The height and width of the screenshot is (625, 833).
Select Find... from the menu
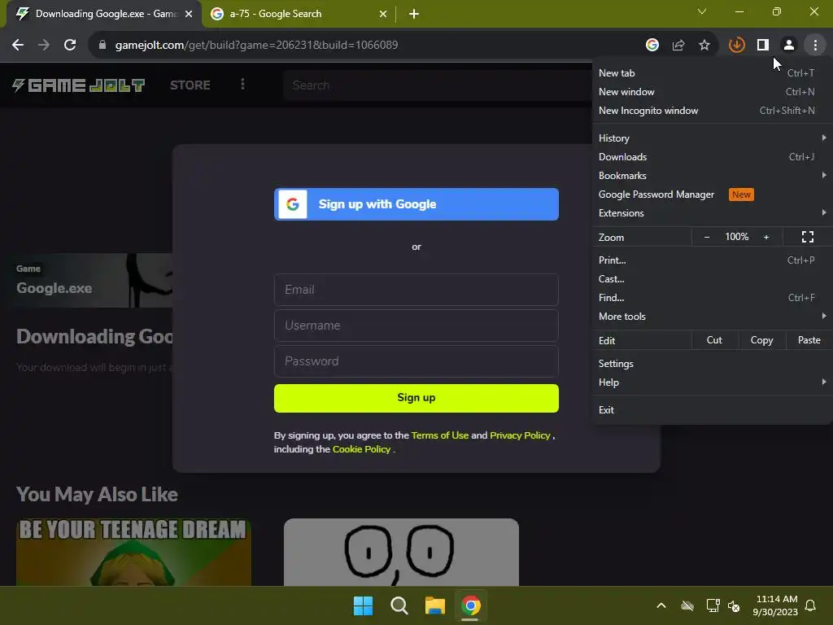pyautogui.click(x=712, y=297)
